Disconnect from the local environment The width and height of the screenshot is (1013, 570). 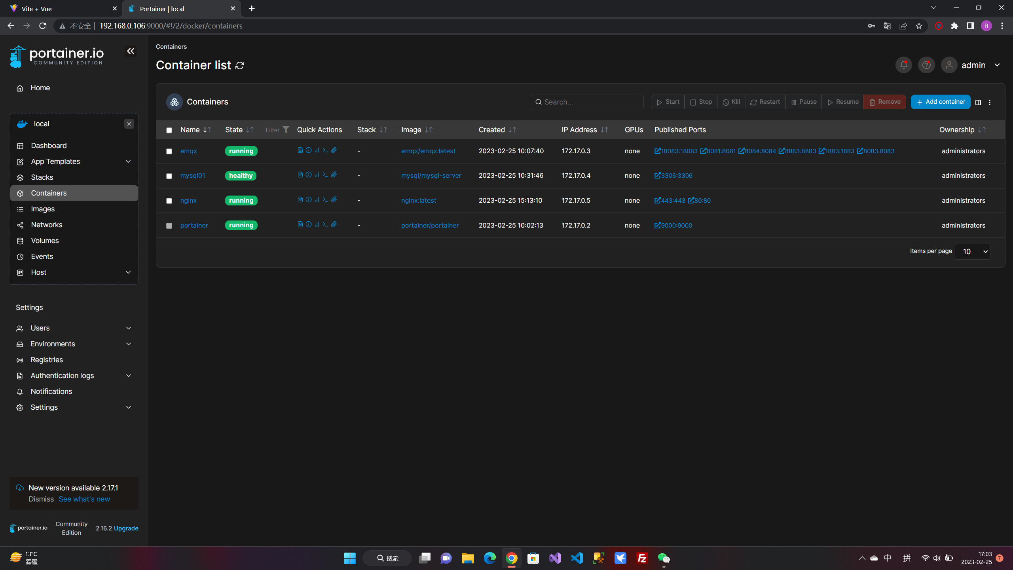coord(129,124)
